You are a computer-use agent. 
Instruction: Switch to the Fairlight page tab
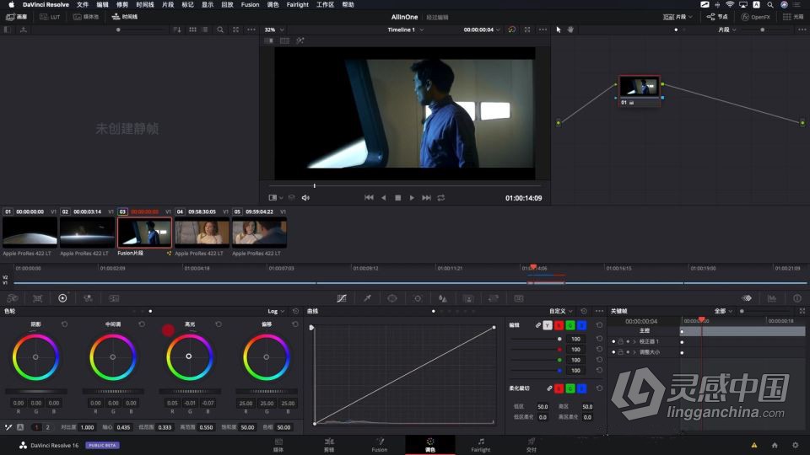pos(480,445)
